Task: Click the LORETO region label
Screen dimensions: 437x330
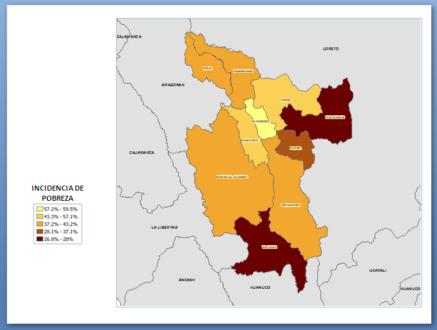Action: (x=331, y=48)
